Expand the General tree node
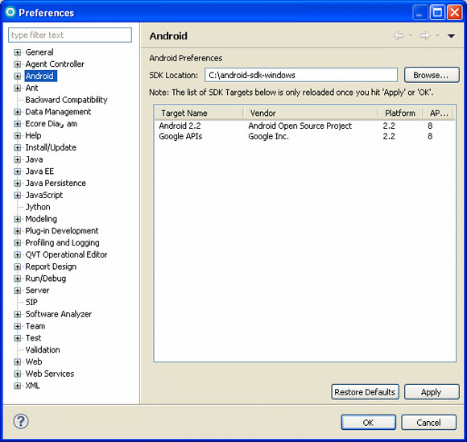This screenshot has height=442, width=467. [17, 52]
